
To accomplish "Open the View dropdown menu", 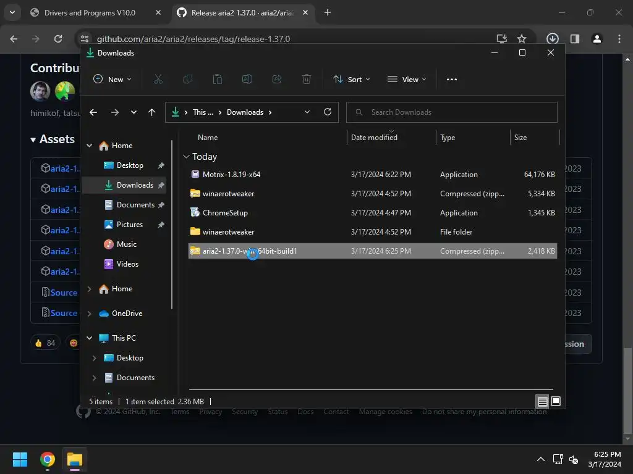I will coord(407,80).
